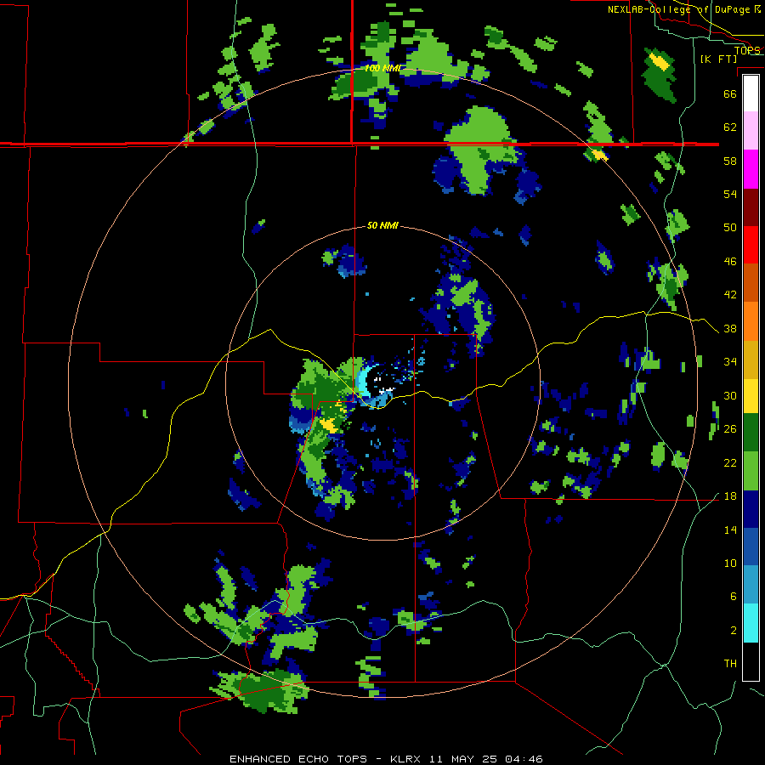Image resolution: width=765 pixels, height=765 pixels.
Task: Select the navy blue legend swatch
Action: point(751,509)
